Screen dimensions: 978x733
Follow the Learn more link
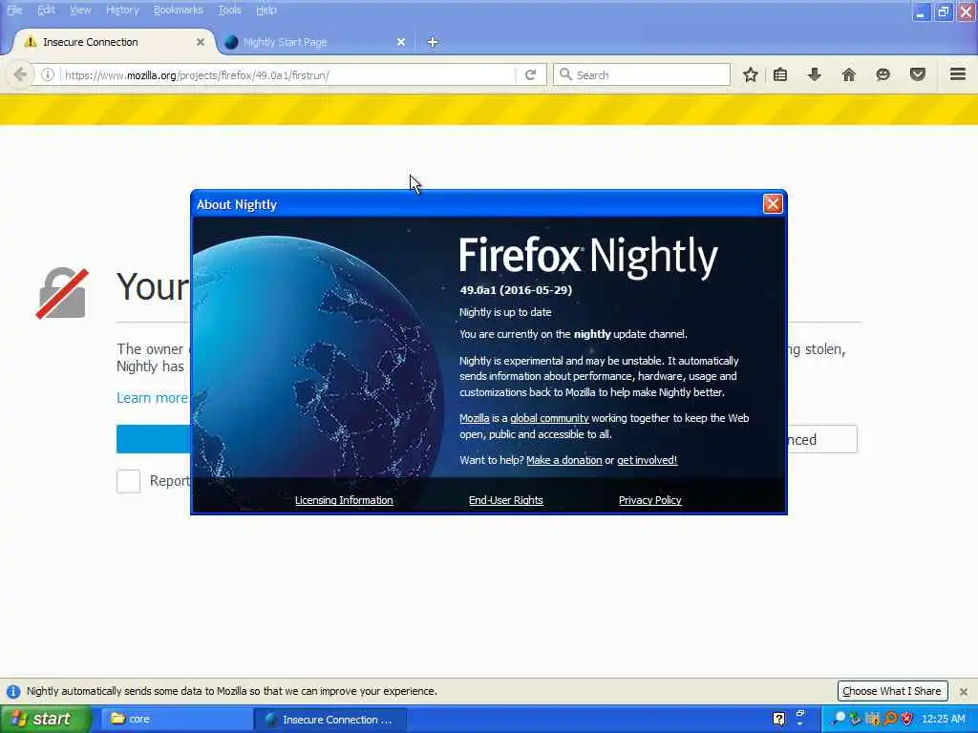(152, 398)
